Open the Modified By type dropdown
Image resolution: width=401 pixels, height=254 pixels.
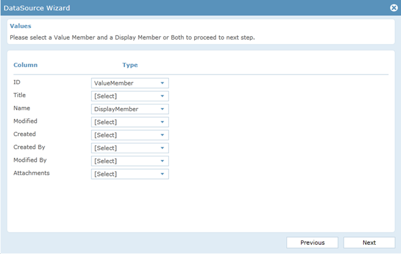pyautogui.click(x=129, y=161)
